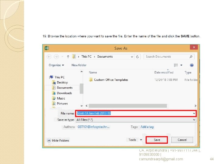Click the navigation pane scrollbar thumb
This screenshot has width=219, height=164.
point(82,89)
